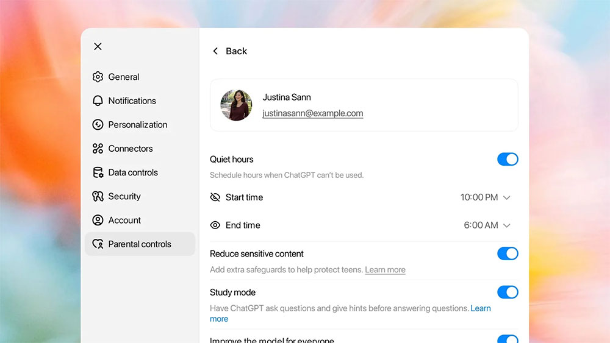Switch off the Study mode toggle
The height and width of the screenshot is (343, 610).
pyautogui.click(x=508, y=292)
